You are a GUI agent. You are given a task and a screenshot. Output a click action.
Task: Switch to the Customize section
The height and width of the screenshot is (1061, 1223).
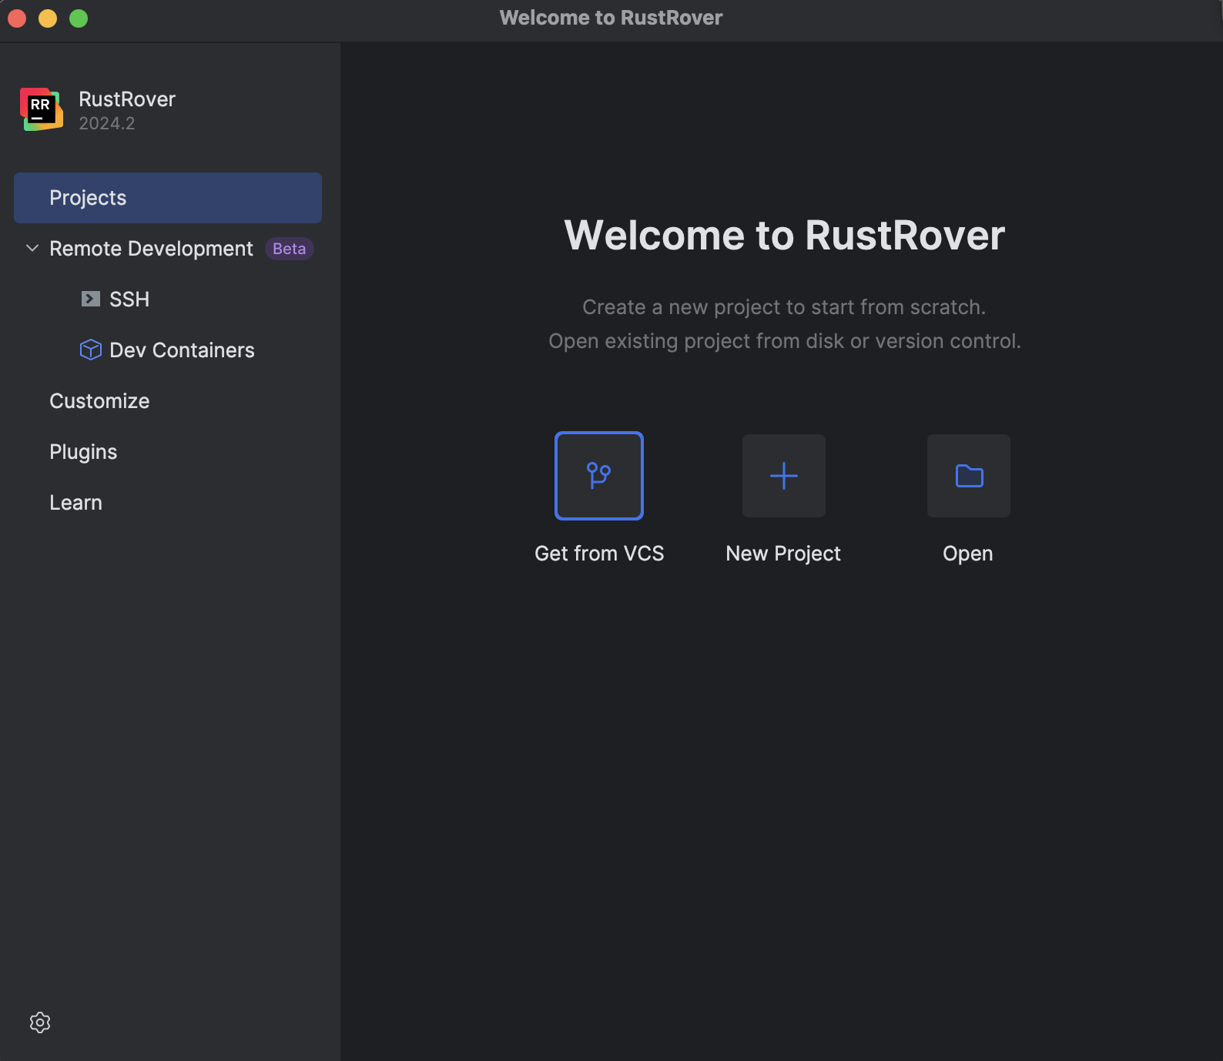99,401
